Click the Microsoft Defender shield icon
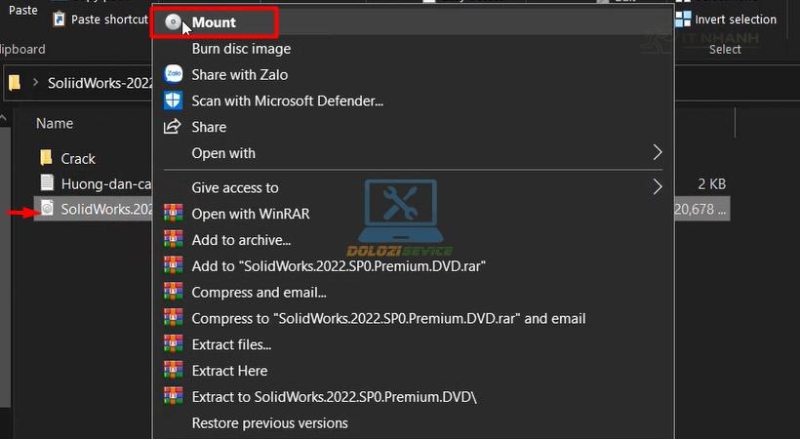The height and width of the screenshot is (439, 800). [x=173, y=100]
